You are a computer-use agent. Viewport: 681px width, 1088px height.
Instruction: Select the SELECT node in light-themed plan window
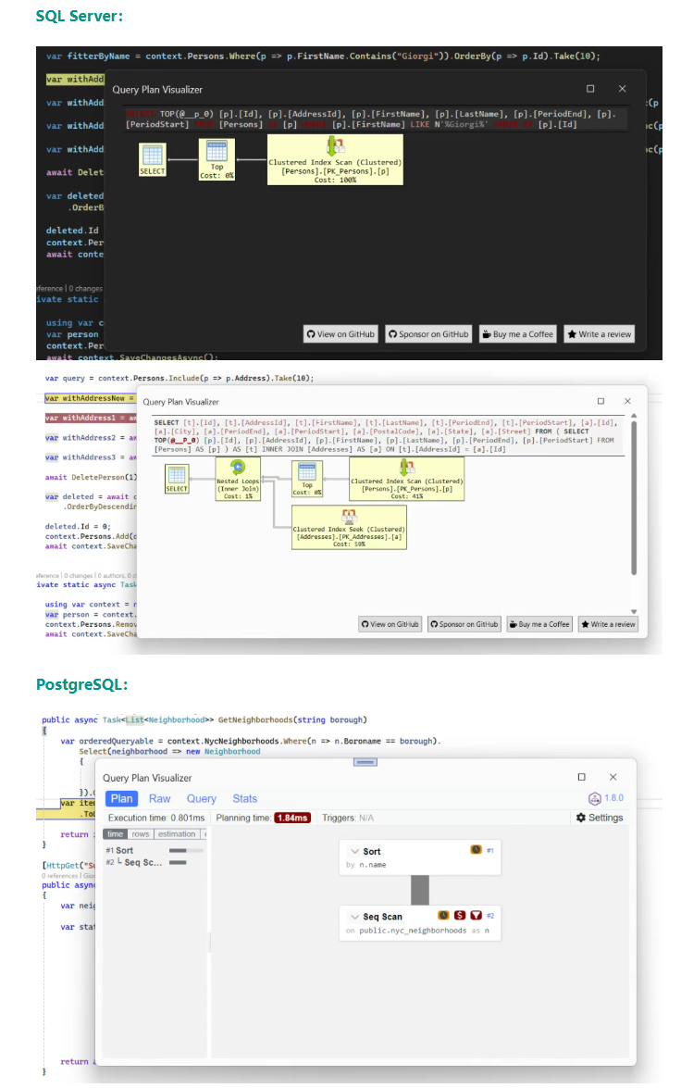[177, 479]
